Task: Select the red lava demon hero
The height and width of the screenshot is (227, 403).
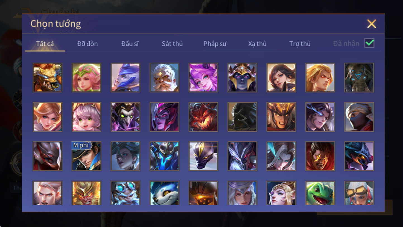Action: [203, 117]
